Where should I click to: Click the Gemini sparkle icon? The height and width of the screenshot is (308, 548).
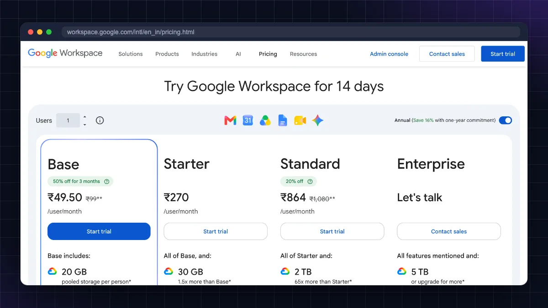coord(318,120)
